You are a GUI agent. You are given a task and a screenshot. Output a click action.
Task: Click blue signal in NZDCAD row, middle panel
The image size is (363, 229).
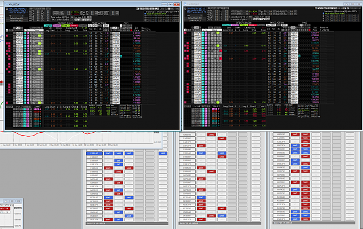point(201,197)
